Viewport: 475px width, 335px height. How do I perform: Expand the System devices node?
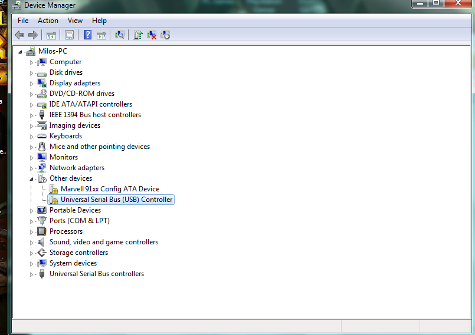tap(31, 264)
